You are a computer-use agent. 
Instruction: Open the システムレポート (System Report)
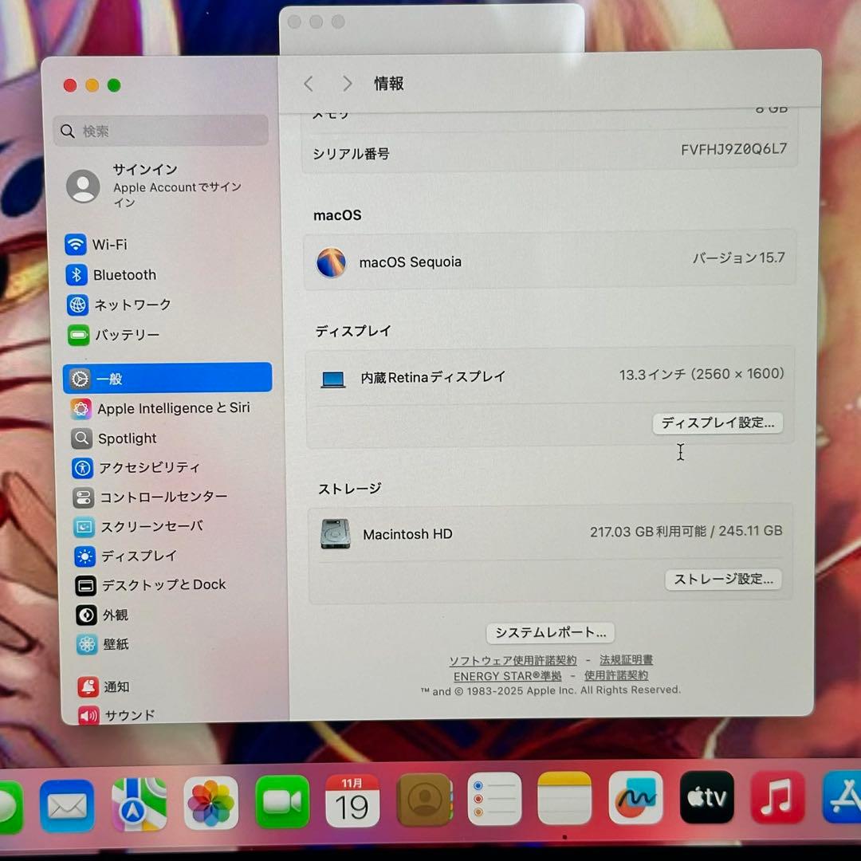pyautogui.click(x=550, y=633)
